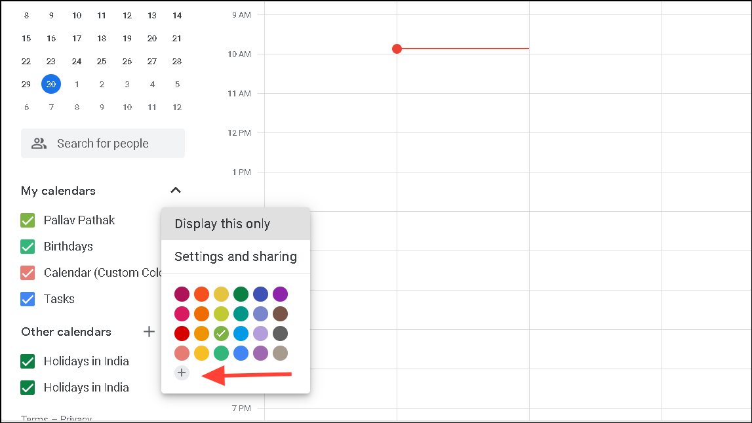Click plus icon next to Other calendars
This screenshot has height=423, width=752.
point(149,332)
